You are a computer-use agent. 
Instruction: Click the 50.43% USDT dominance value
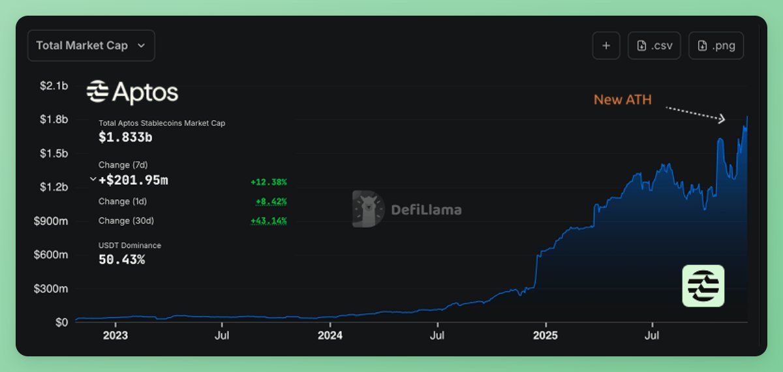[x=121, y=260]
